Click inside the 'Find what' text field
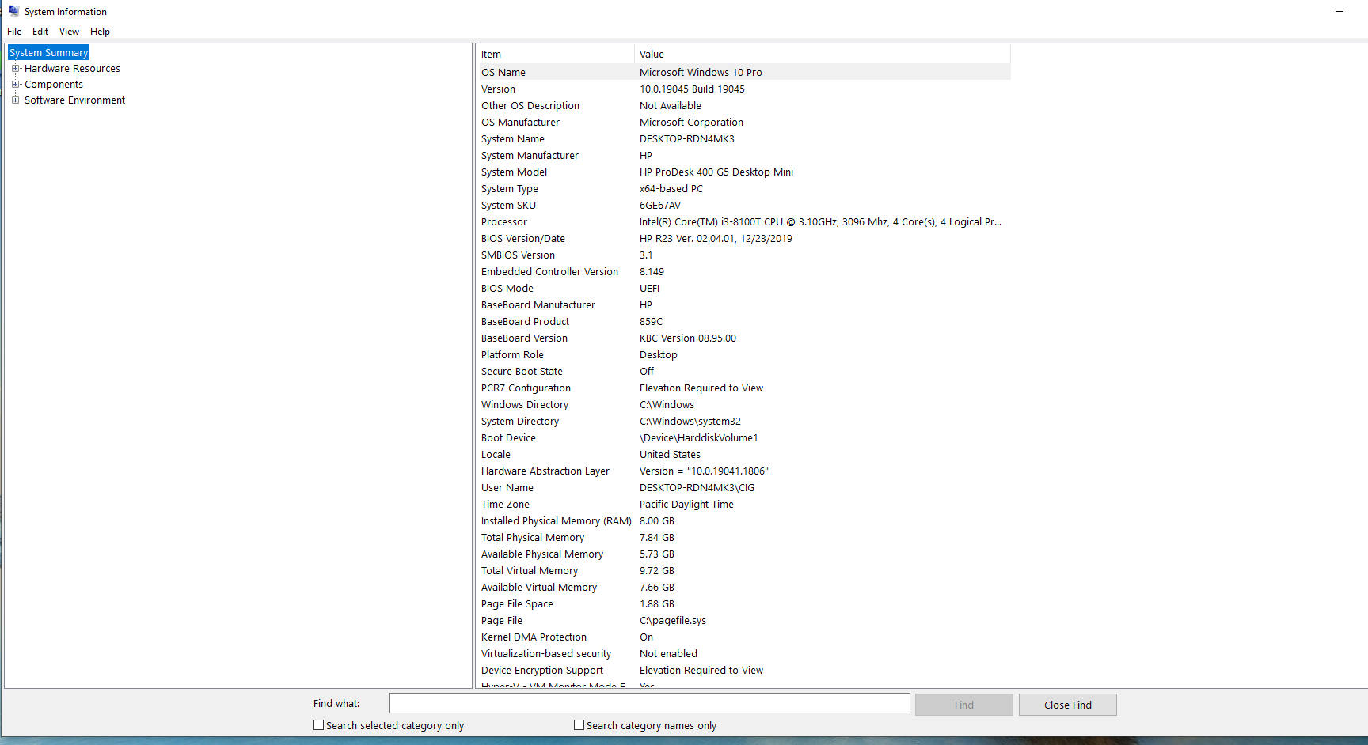This screenshot has height=745, width=1368. (x=648, y=702)
